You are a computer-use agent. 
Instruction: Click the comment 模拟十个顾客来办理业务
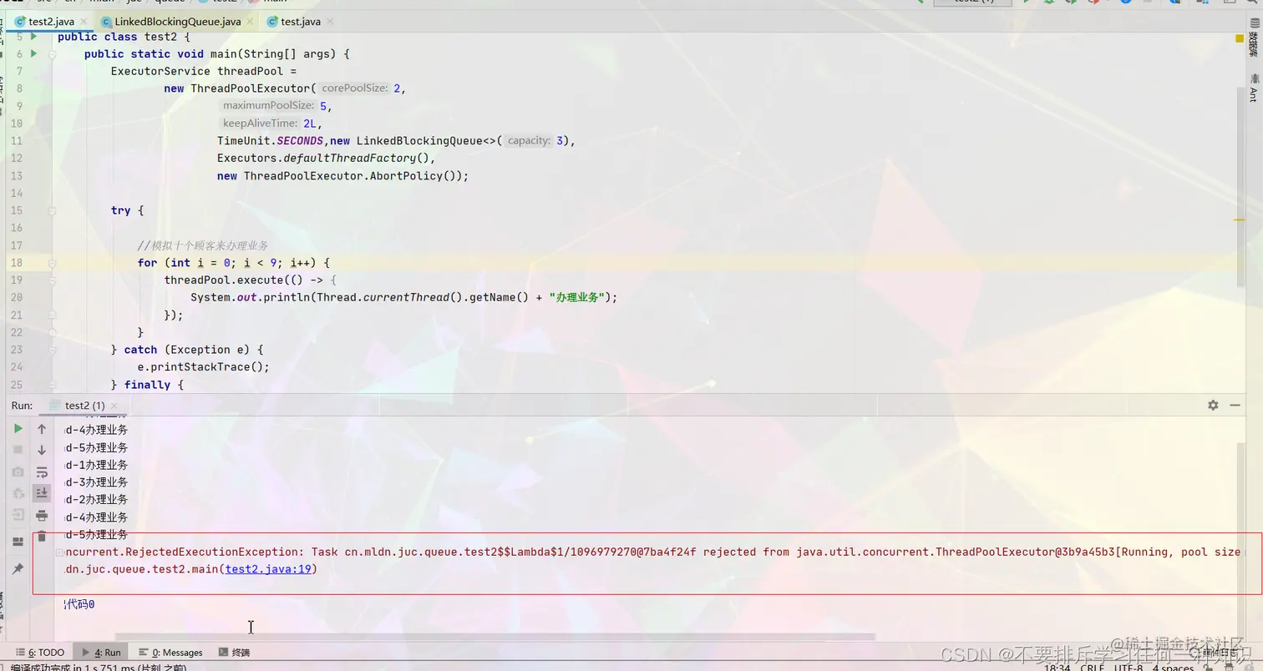(203, 245)
